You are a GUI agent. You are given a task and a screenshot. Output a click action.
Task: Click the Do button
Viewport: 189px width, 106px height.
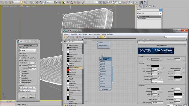pyautogui.click(x=24, y=95)
